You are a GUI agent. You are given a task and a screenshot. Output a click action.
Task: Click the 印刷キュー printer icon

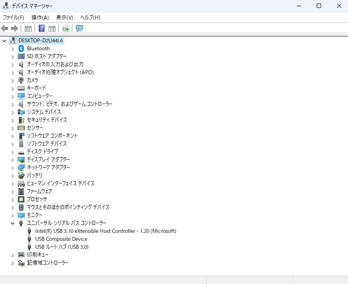(21, 255)
